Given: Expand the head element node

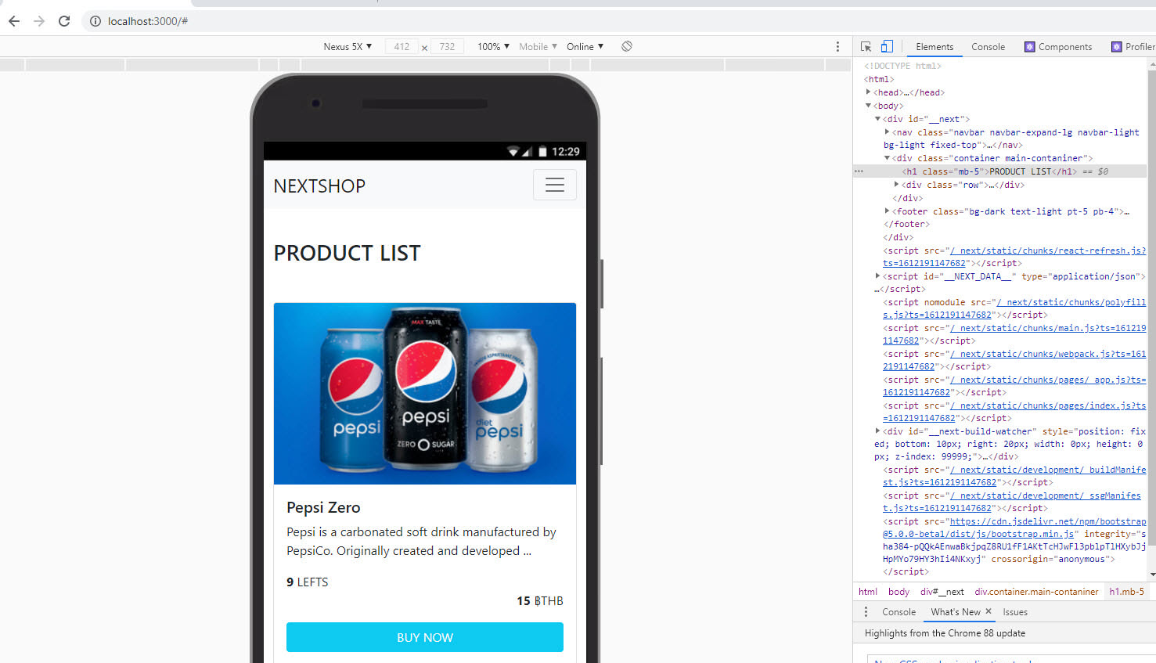Looking at the screenshot, I should point(868,92).
